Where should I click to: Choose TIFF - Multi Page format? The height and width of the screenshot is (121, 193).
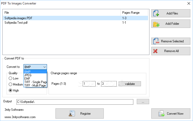[x=35, y=85]
